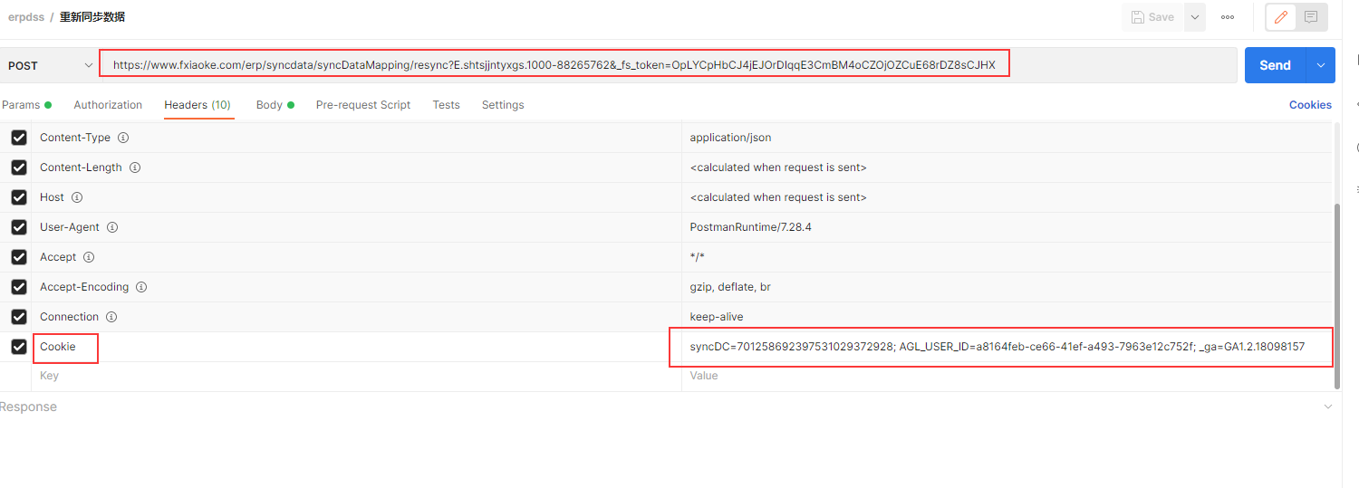Click the edit pencil icon

click(x=1280, y=17)
